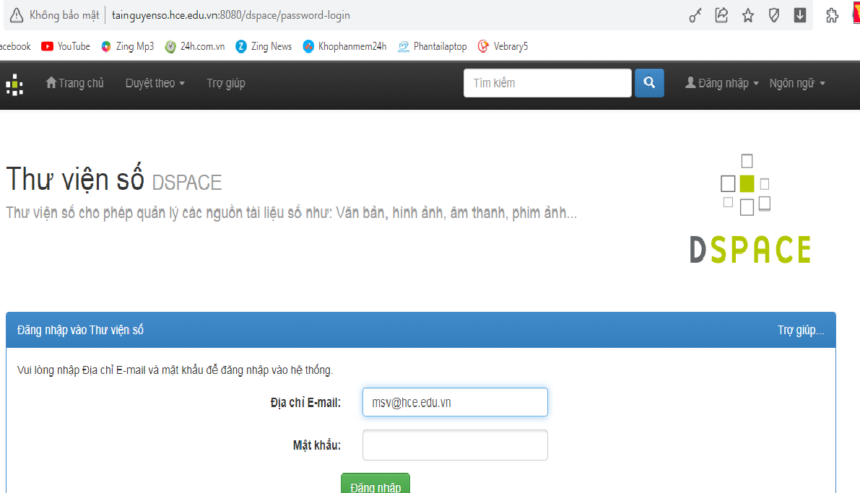Open the Zing Mp3 bookmark

tap(128, 47)
